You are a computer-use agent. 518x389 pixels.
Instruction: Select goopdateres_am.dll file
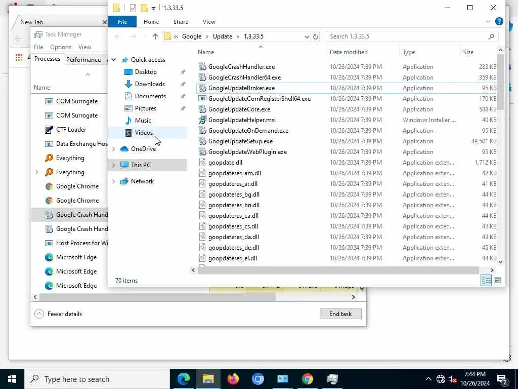click(x=235, y=173)
